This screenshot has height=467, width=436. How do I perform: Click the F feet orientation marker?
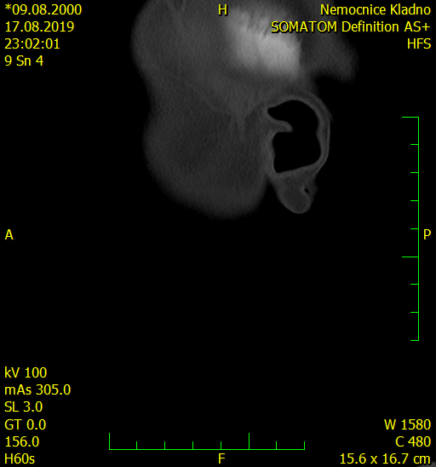coord(221,459)
